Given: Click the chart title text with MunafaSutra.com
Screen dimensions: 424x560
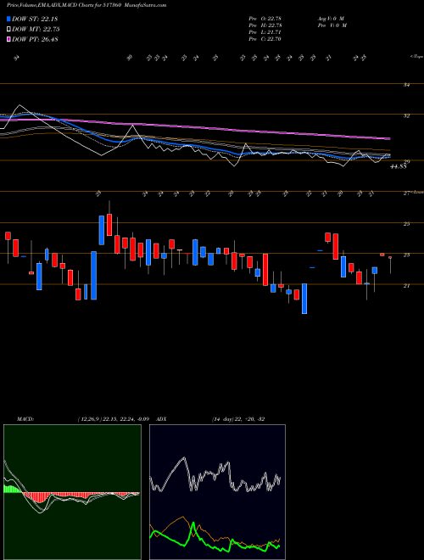Looking at the screenshot, I should click(x=86, y=5).
